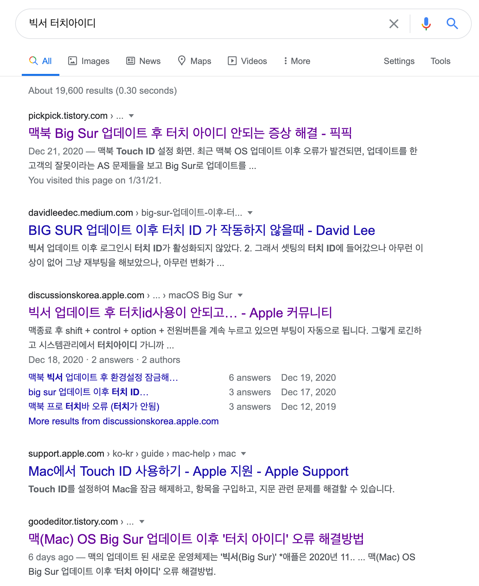The image size is (479, 586).
Task: Switch to the Maps tab
Action: click(x=195, y=61)
